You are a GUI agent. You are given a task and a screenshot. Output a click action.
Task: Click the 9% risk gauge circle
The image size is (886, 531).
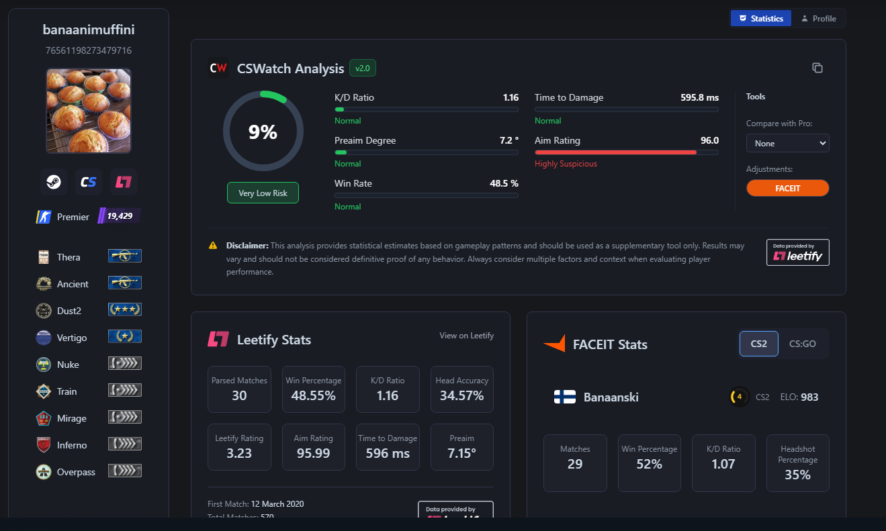coord(263,132)
